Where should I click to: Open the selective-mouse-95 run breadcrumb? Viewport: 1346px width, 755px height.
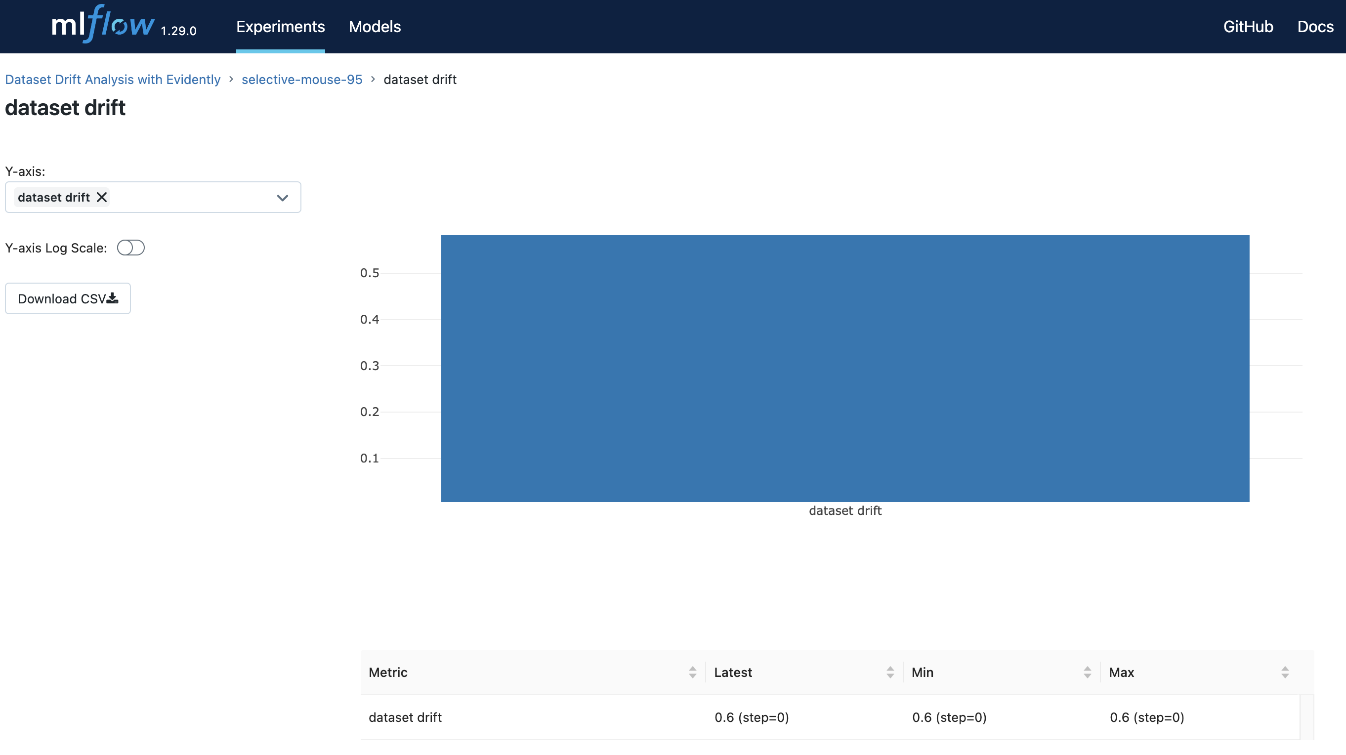click(301, 80)
